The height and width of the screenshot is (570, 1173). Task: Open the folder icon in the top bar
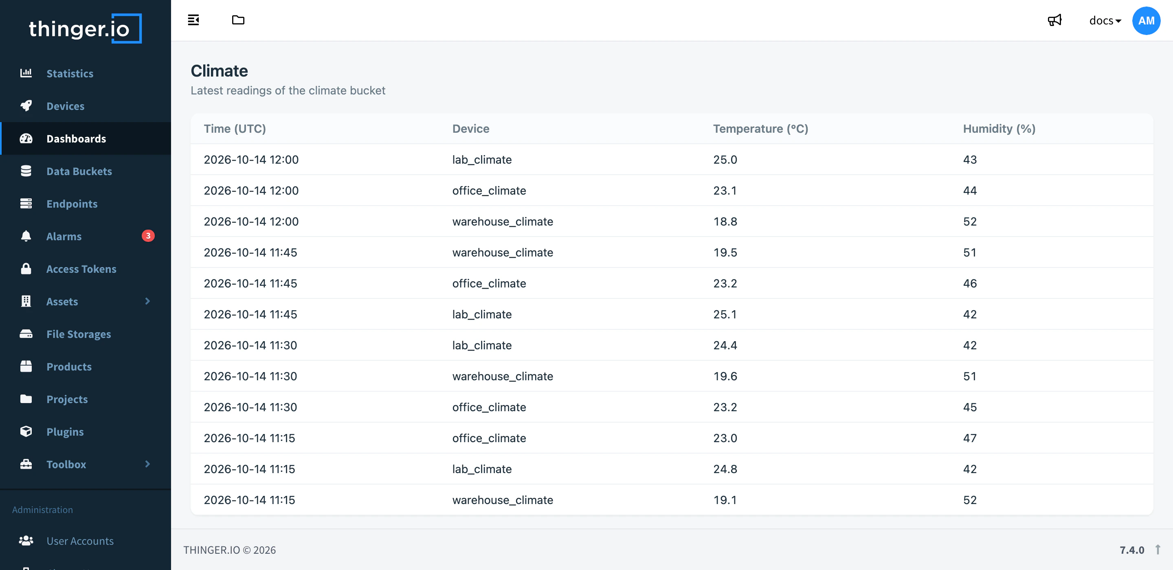point(238,20)
